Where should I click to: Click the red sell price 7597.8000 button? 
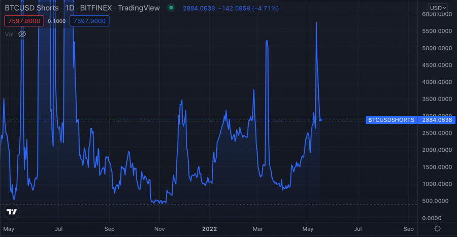pos(24,21)
